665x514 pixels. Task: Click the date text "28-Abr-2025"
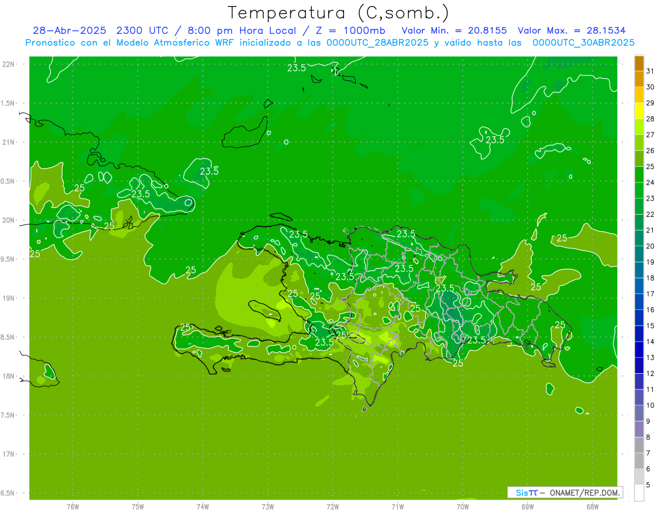[x=69, y=30]
